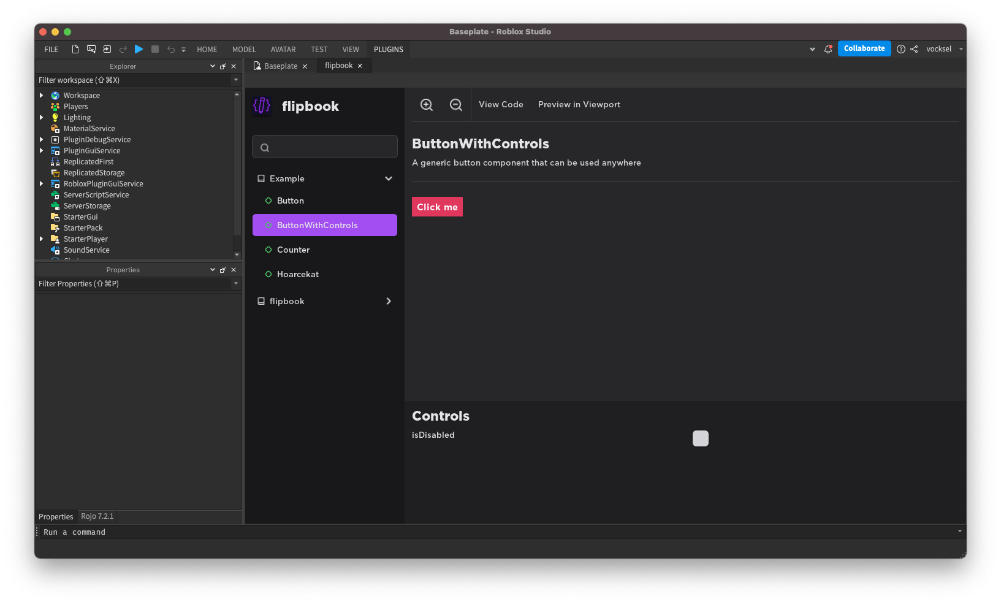
Task: Open View Code for ButtonWithControls
Action: pos(501,104)
